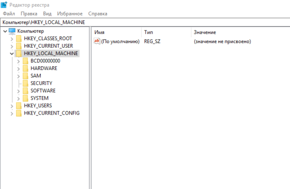290x189 pixels.
Task: Select the SAM key label
Action: point(36,76)
